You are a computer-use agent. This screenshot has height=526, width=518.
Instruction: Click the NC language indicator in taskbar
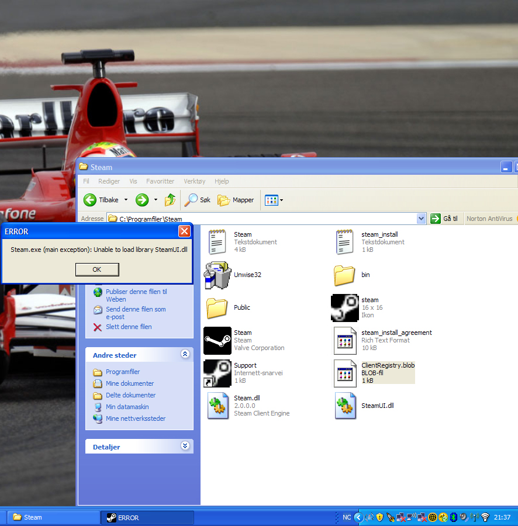tap(347, 517)
